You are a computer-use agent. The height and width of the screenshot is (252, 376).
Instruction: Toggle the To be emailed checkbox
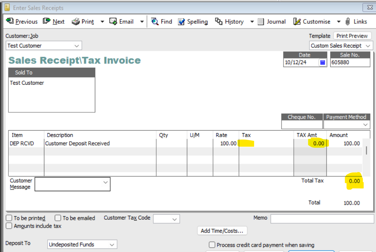click(58, 218)
